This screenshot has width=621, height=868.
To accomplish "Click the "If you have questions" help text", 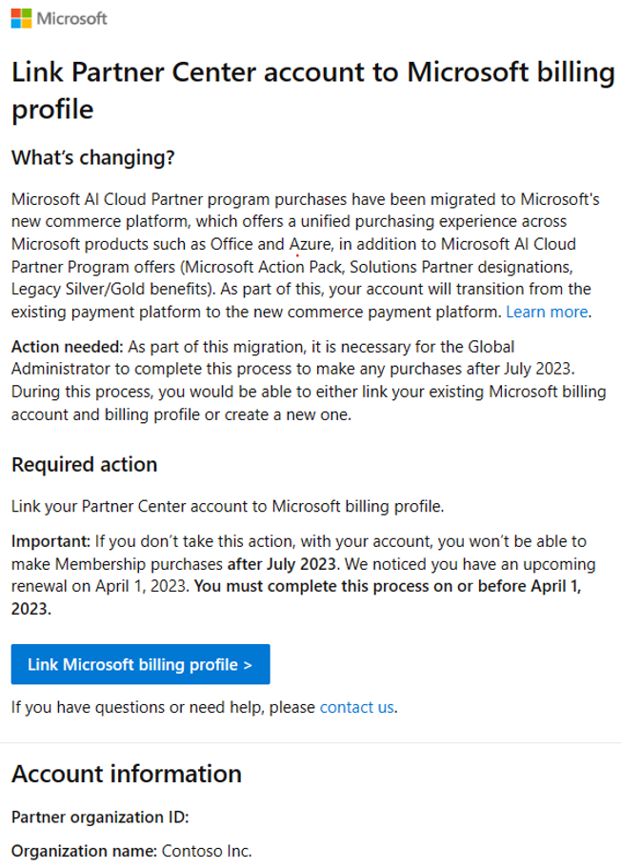I will point(162,707).
